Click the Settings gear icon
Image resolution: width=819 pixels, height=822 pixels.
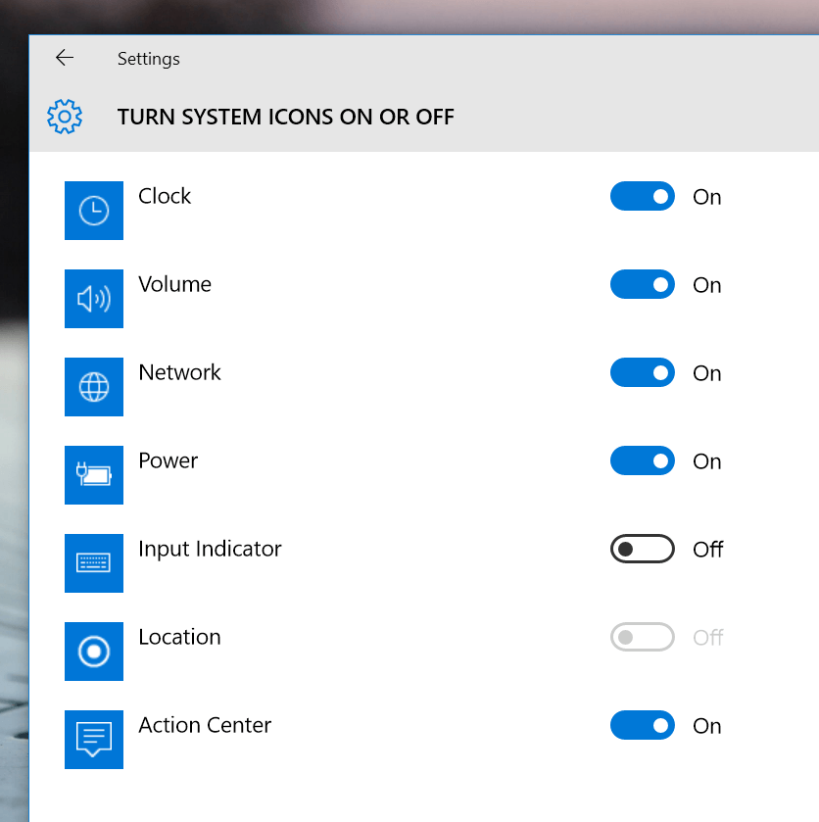click(x=65, y=117)
